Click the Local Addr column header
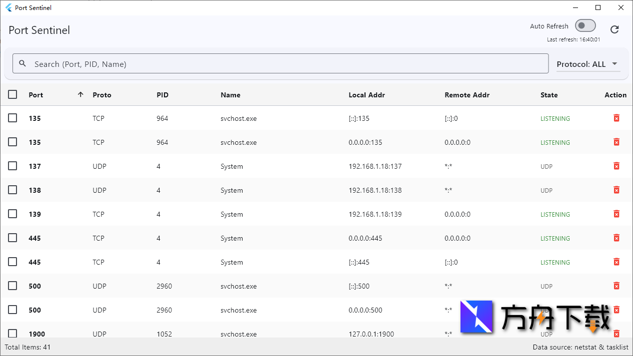The image size is (633, 356). click(x=366, y=95)
